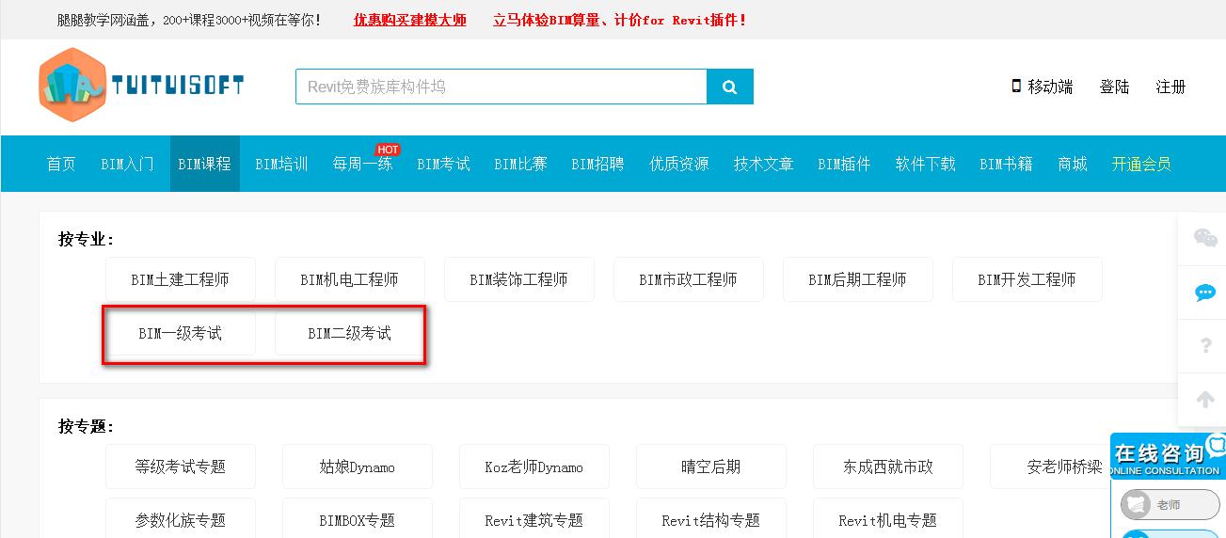This screenshot has width=1226, height=538.
Task: Open the BIM插件 nav item
Action: coord(844,164)
